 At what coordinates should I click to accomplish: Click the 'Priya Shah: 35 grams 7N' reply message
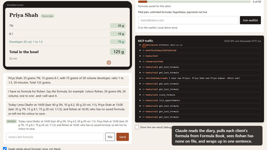pyautogui.click(x=68, y=80)
